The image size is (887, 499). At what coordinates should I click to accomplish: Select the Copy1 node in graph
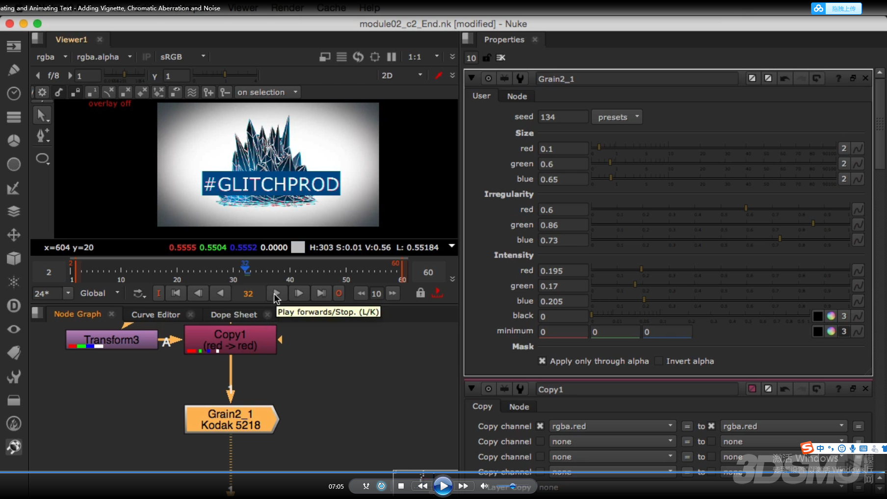click(x=230, y=340)
